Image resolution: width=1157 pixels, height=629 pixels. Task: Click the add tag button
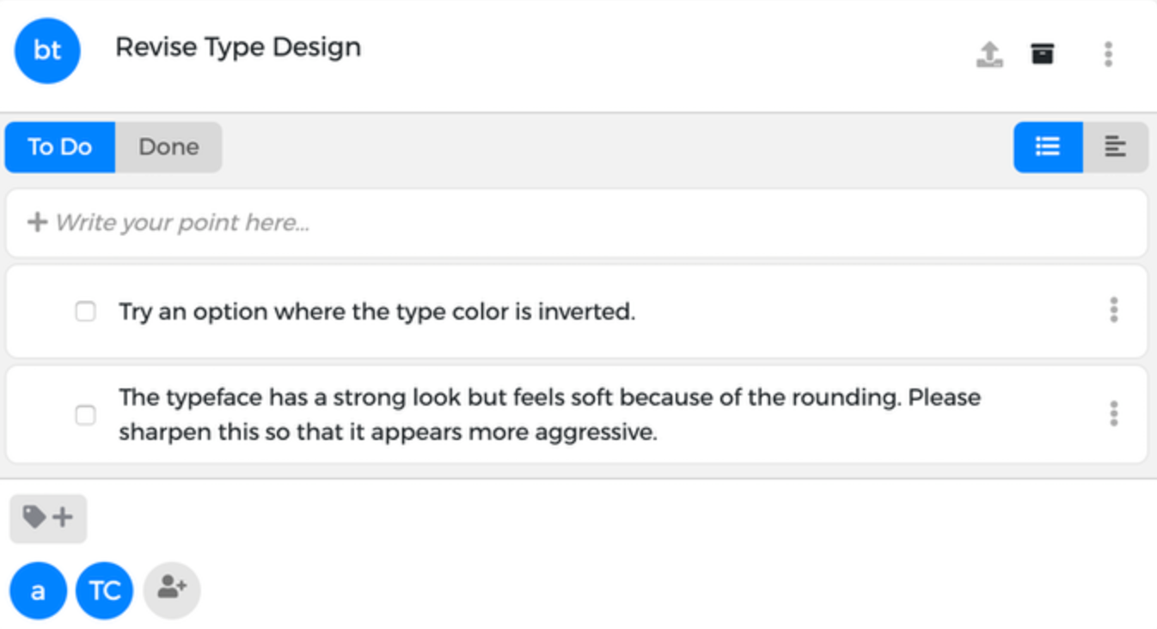pos(48,518)
